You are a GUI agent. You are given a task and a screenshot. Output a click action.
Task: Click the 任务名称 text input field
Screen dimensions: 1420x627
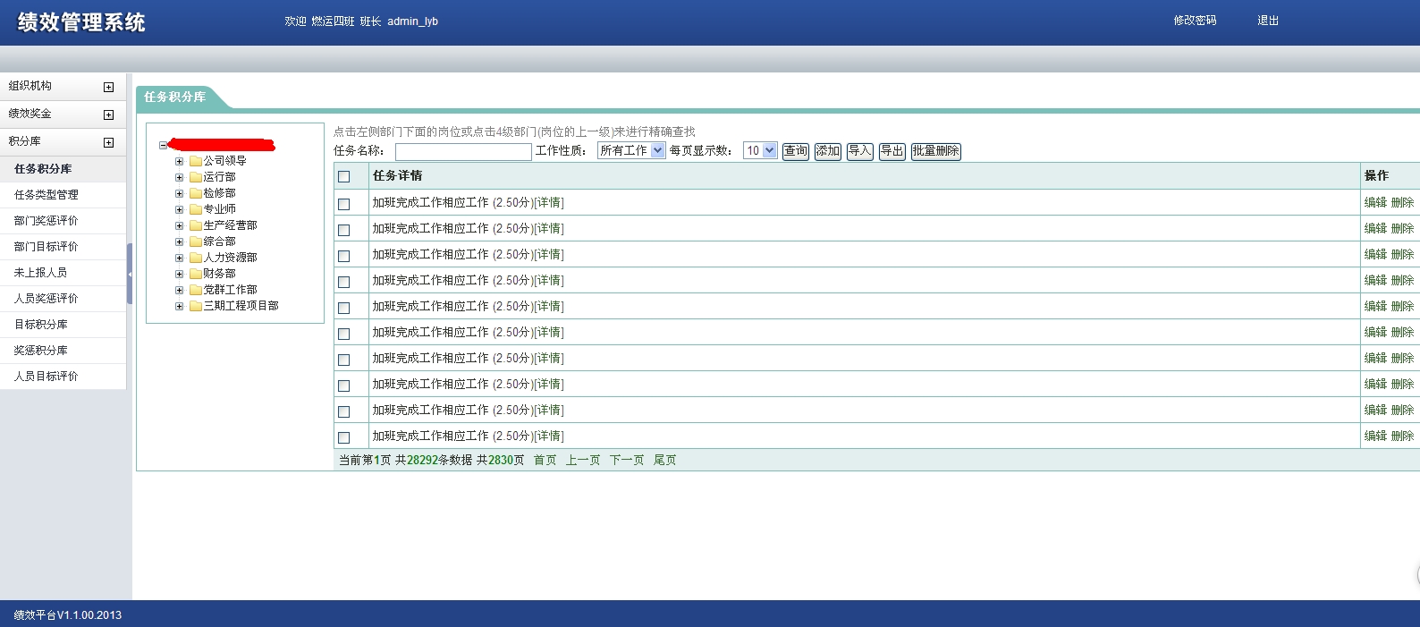tap(463, 151)
